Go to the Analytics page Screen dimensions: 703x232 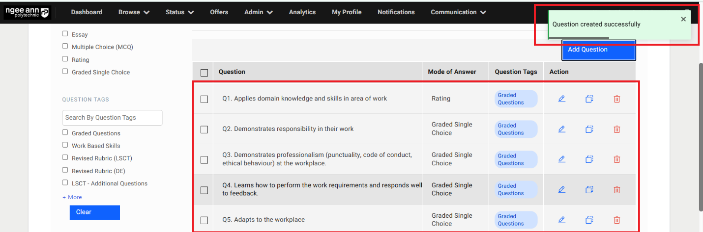point(302,12)
